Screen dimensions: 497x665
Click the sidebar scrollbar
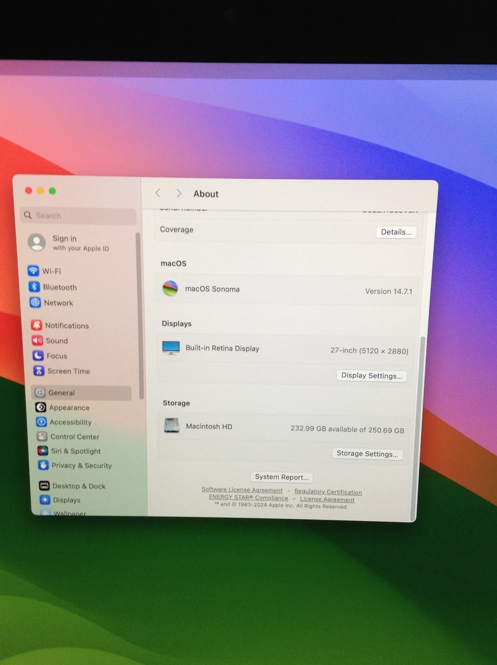[139, 316]
